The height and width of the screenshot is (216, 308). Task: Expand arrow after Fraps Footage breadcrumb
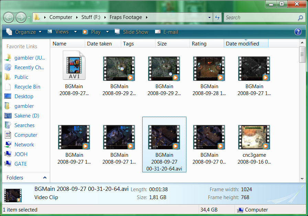click(147, 17)
